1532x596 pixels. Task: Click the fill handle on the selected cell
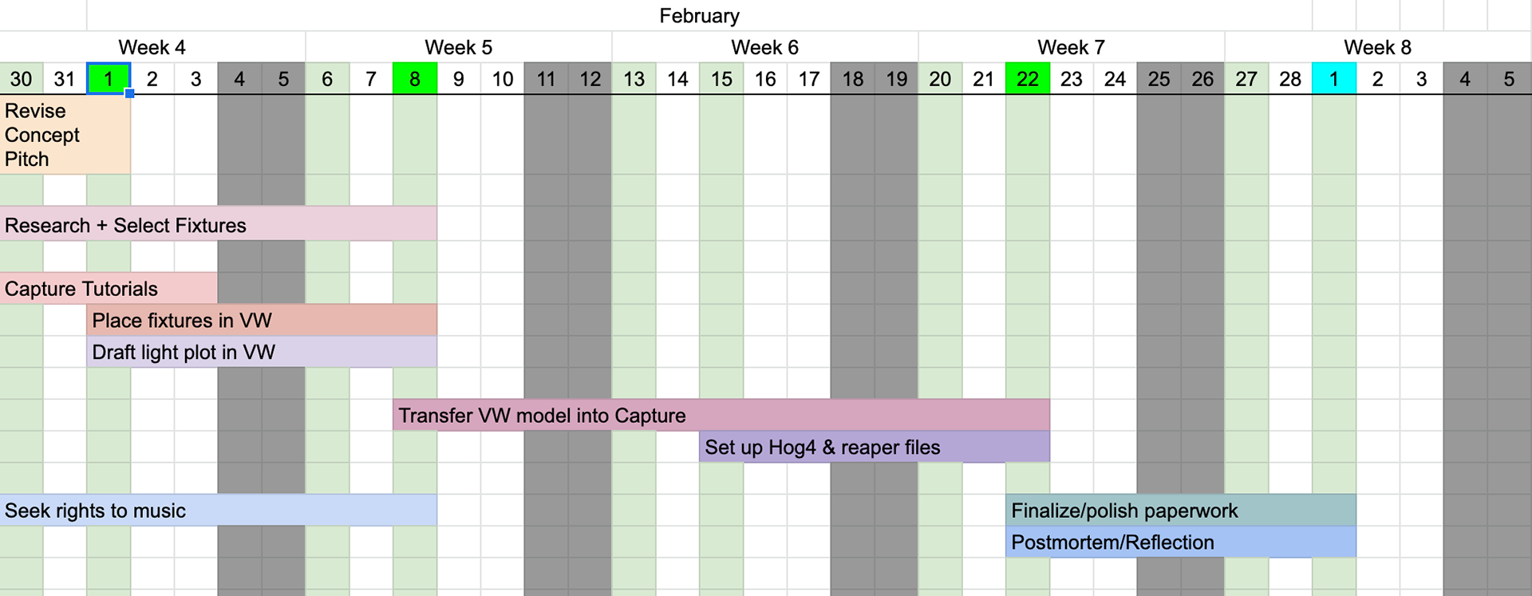pyautogui.click(x=130, y=93)
